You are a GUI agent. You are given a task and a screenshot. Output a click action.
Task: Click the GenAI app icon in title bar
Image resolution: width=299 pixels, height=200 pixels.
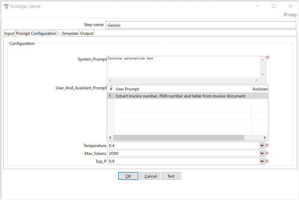(6, 6)
